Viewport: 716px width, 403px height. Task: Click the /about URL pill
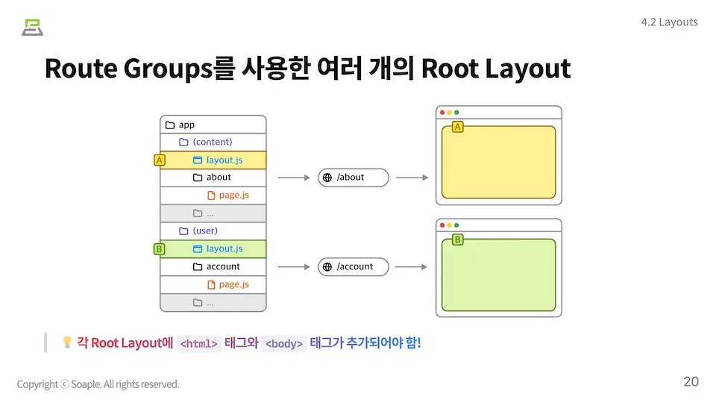[x=354, y=178]
